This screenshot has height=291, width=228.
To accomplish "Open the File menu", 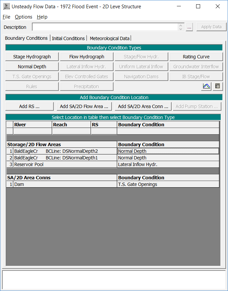I will click(x=7, y=17).
